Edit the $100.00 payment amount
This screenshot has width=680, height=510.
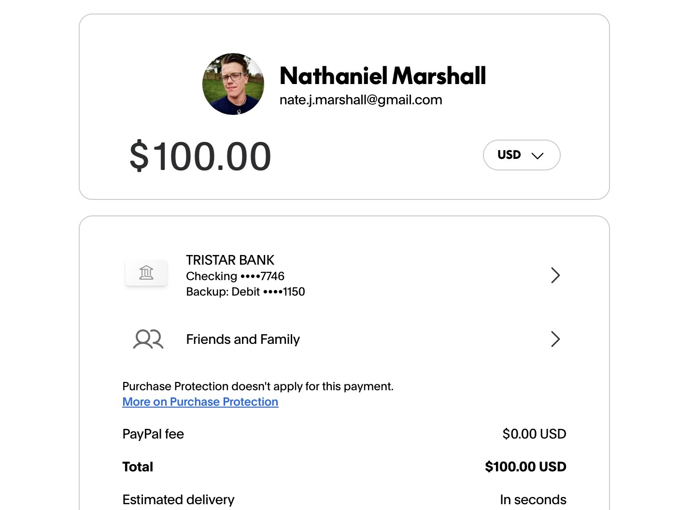coord(200,156)
